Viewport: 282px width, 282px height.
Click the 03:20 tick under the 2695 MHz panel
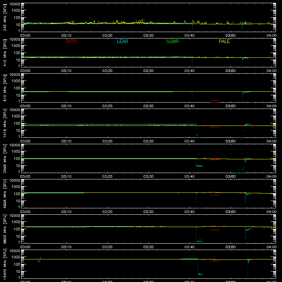pyautogui.click(x=108, y=177)
